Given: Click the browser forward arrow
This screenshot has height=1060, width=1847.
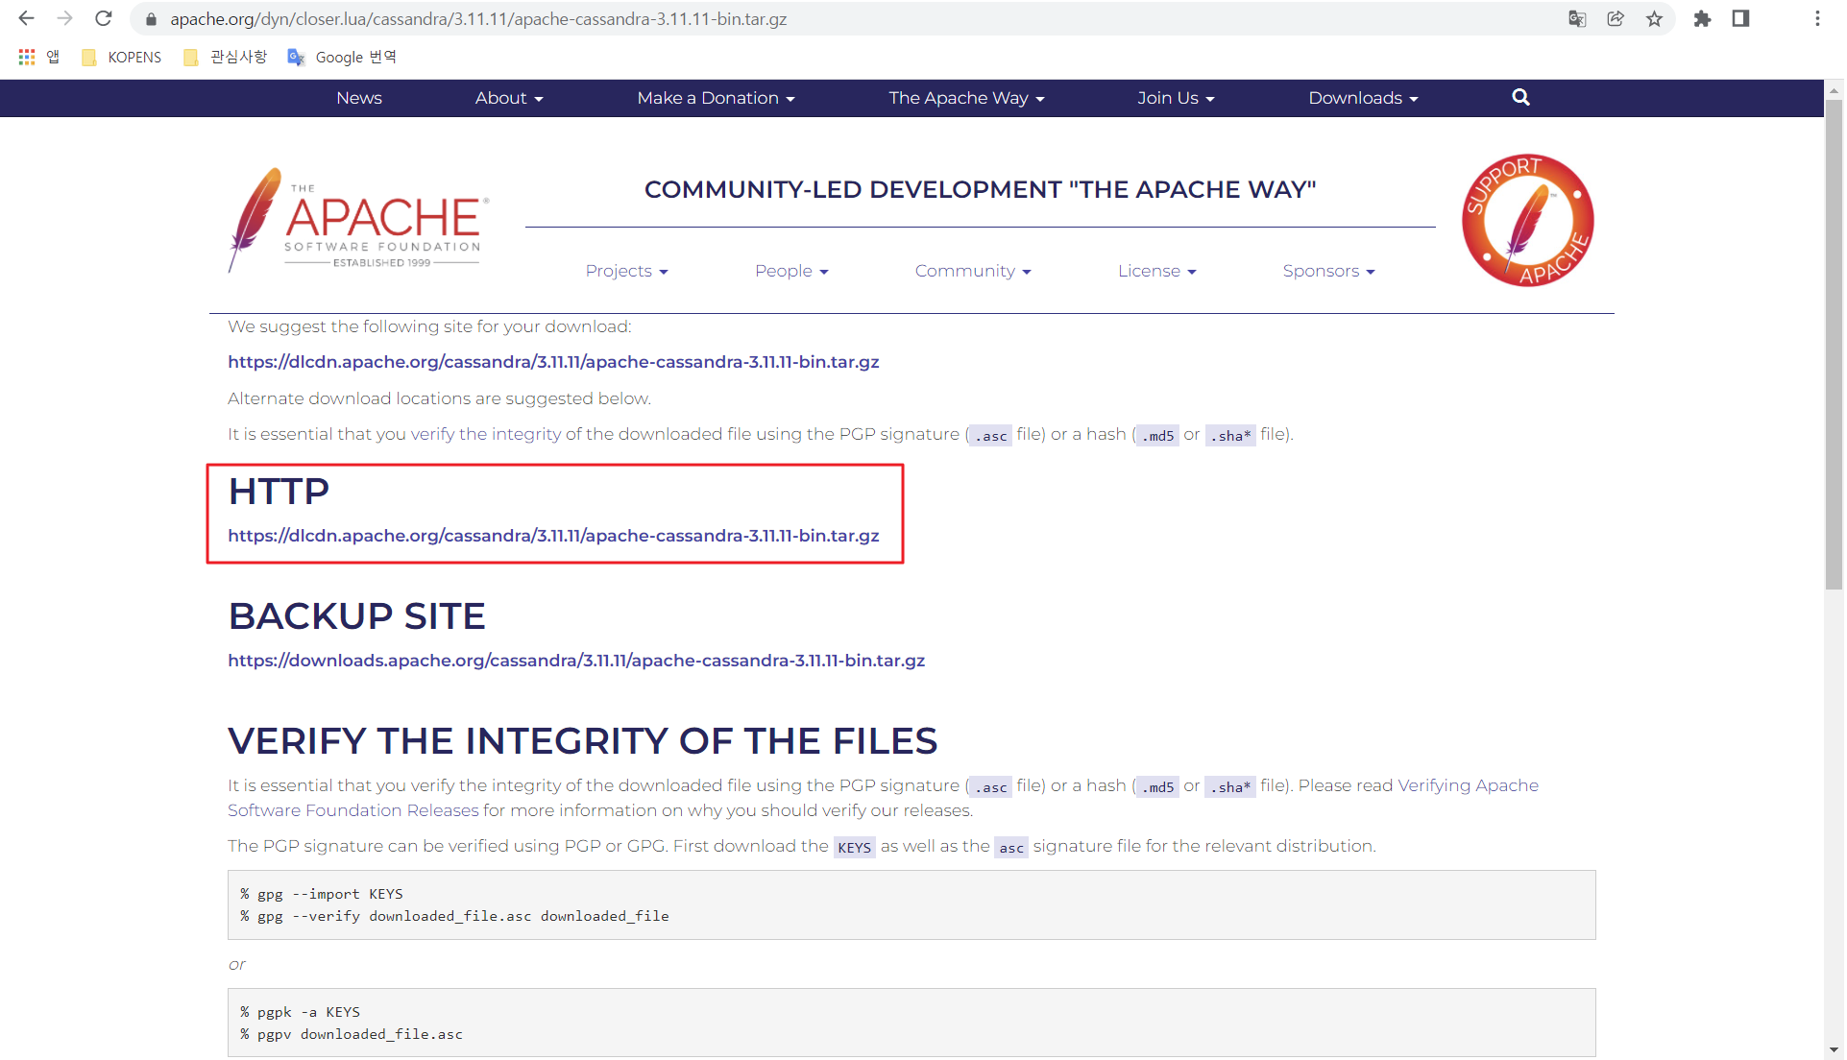Looking at the screenshot, I should tap(64, 18).
